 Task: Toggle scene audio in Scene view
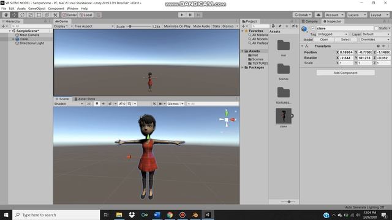pos(104,104)
